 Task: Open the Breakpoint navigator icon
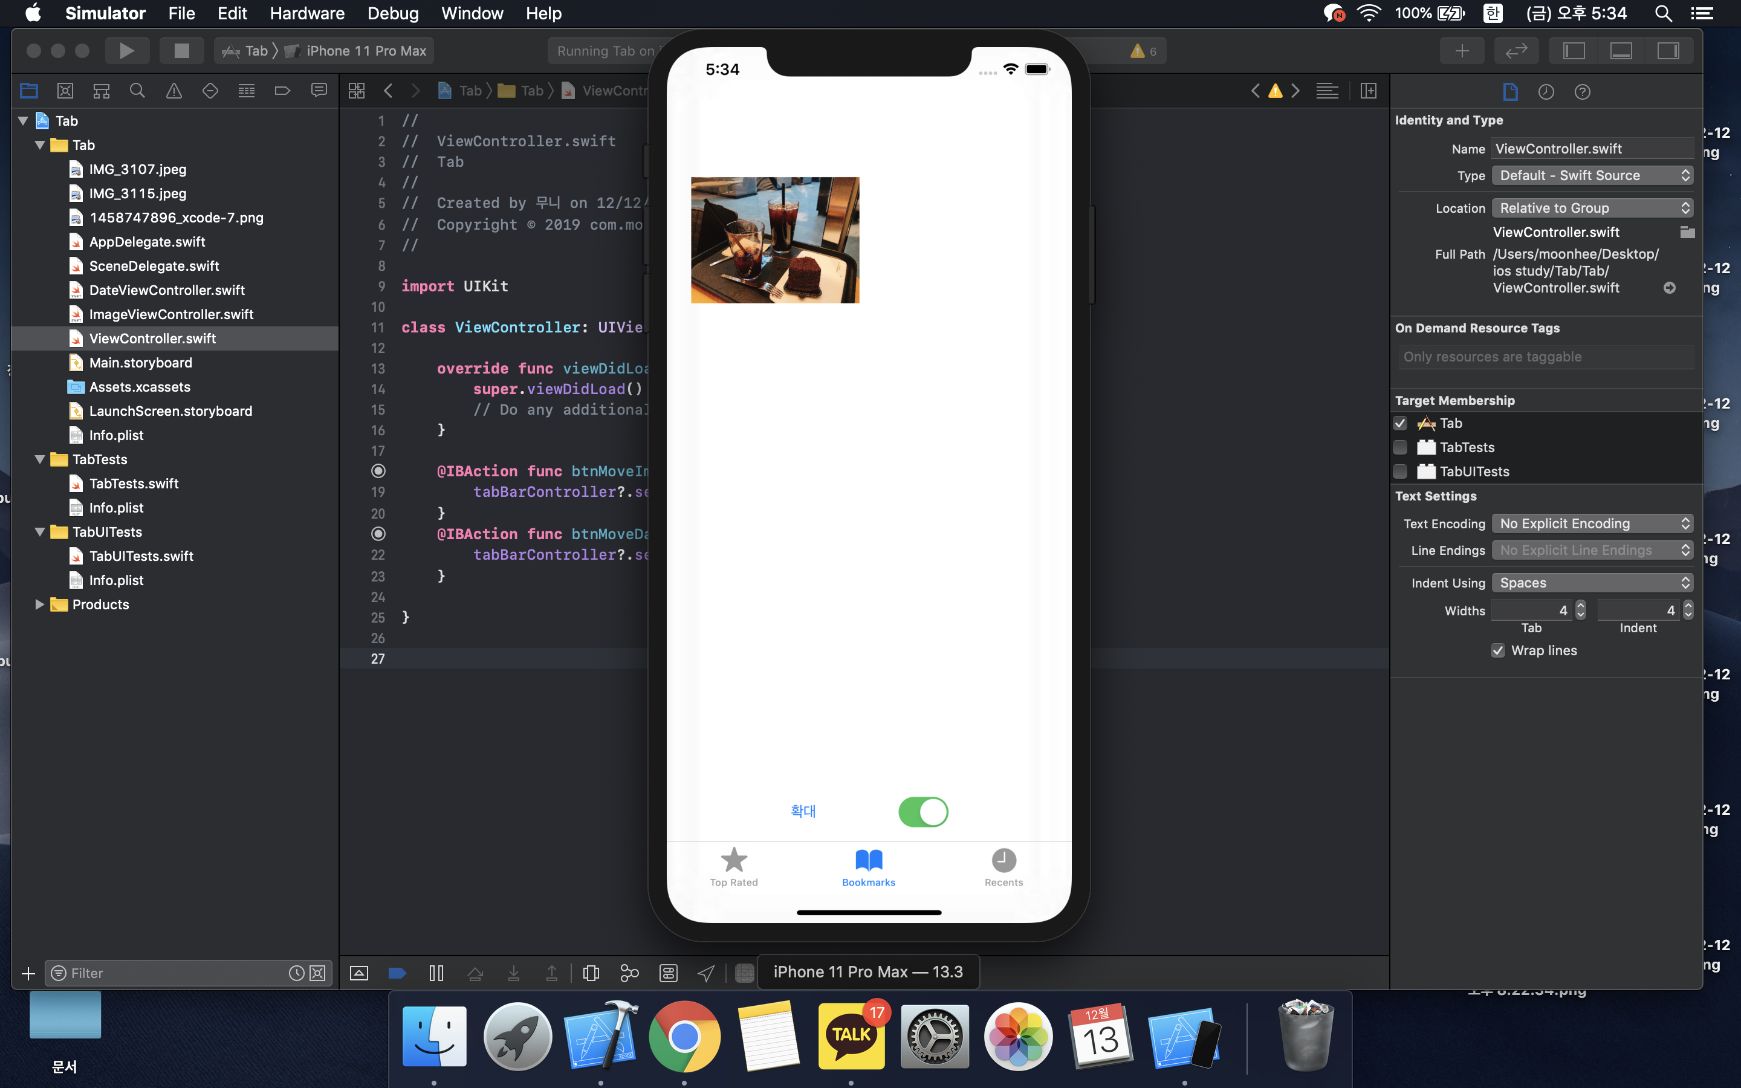282,91
